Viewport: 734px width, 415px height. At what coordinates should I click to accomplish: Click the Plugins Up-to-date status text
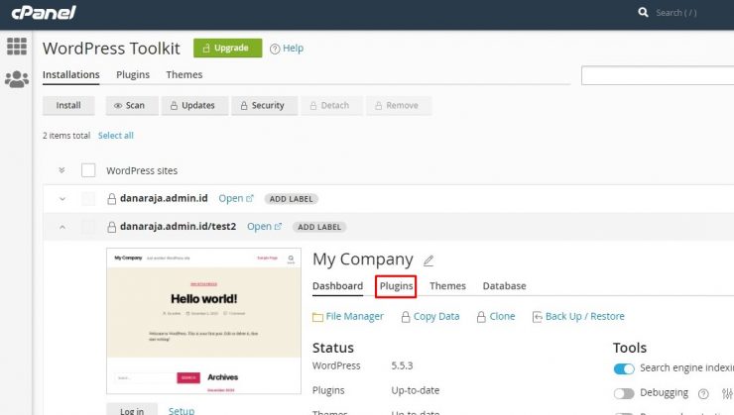[x=416, y=390]
